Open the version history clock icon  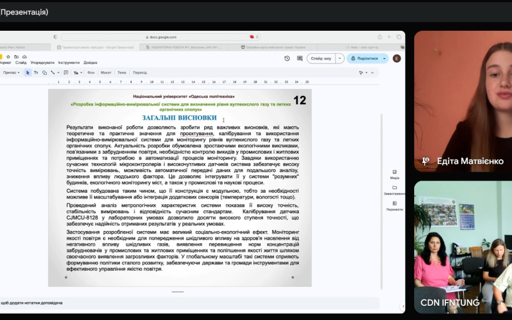287,58
